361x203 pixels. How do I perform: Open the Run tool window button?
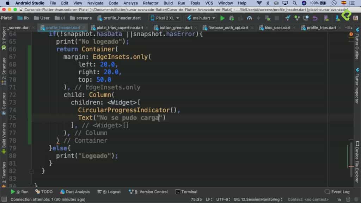coord(20,192)
